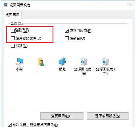
Task: Close the 桌面圖示設定 dialog
Action: pyautogui.click(x=131, y=5)
